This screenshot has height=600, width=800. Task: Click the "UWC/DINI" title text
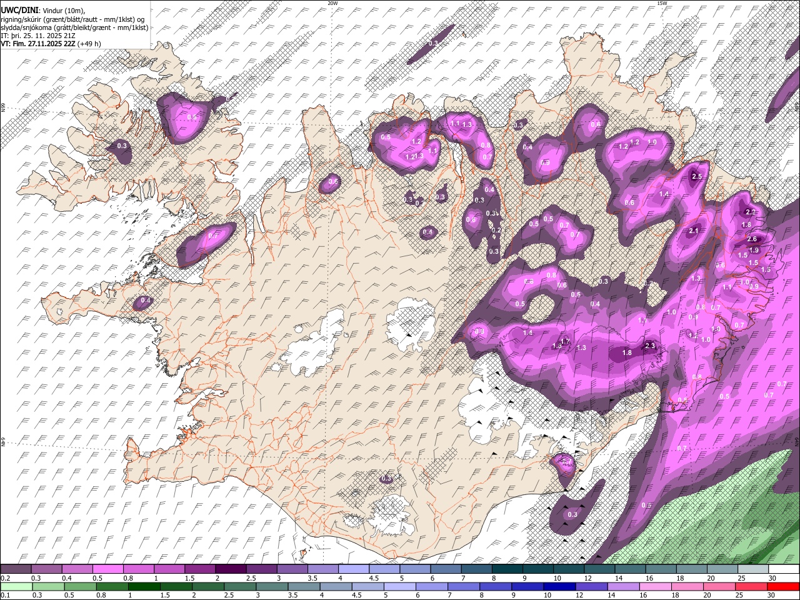[19, 10]
